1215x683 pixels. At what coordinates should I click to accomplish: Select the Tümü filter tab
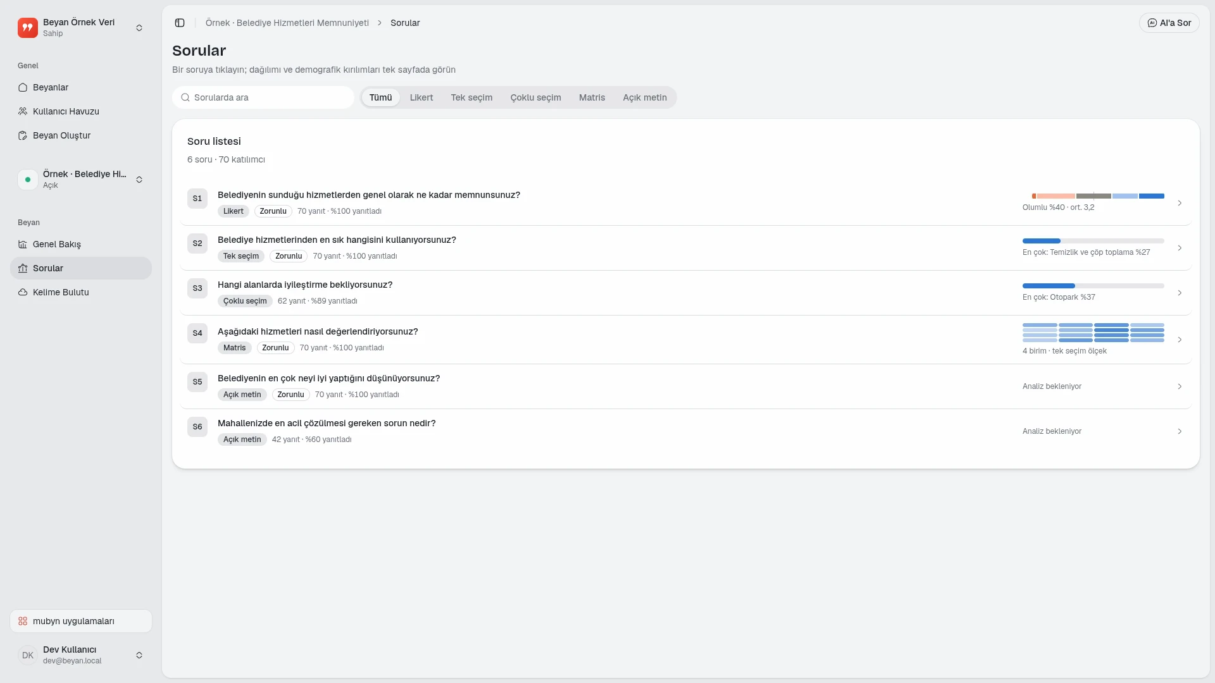click(x=381, y=97)
